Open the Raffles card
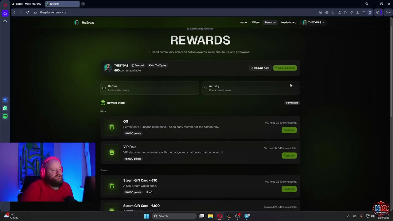393x221 pixels. click(150, 88)
